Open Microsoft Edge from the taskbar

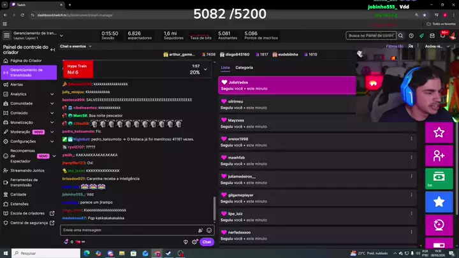click(85, 253)
